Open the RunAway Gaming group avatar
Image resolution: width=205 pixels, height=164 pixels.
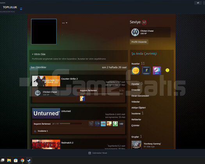[136, 145]
